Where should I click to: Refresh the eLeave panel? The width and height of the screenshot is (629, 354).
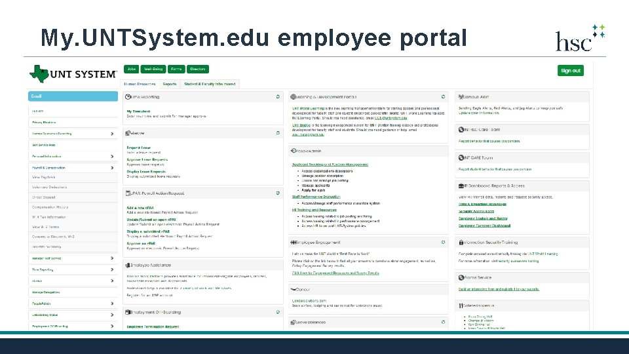click(x=278, y=133)
